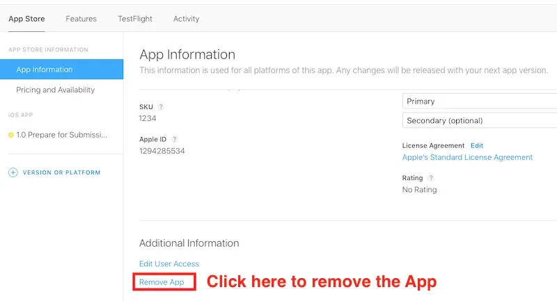Click the iOS APP sidebar label
This screenshot has height=301, width=557.
(21, 115)
